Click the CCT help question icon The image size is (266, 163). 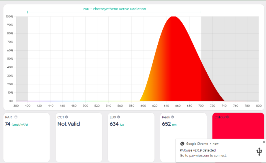point(66,117)
